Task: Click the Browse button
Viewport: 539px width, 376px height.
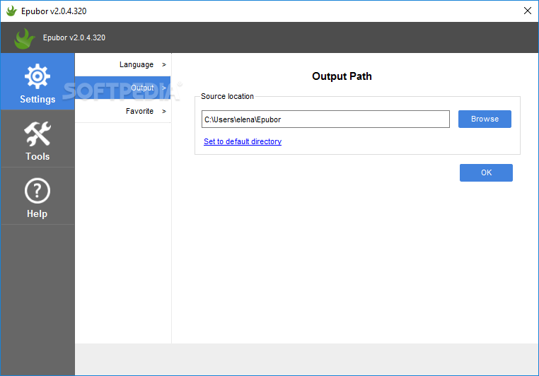Action: tap(485, 119)
